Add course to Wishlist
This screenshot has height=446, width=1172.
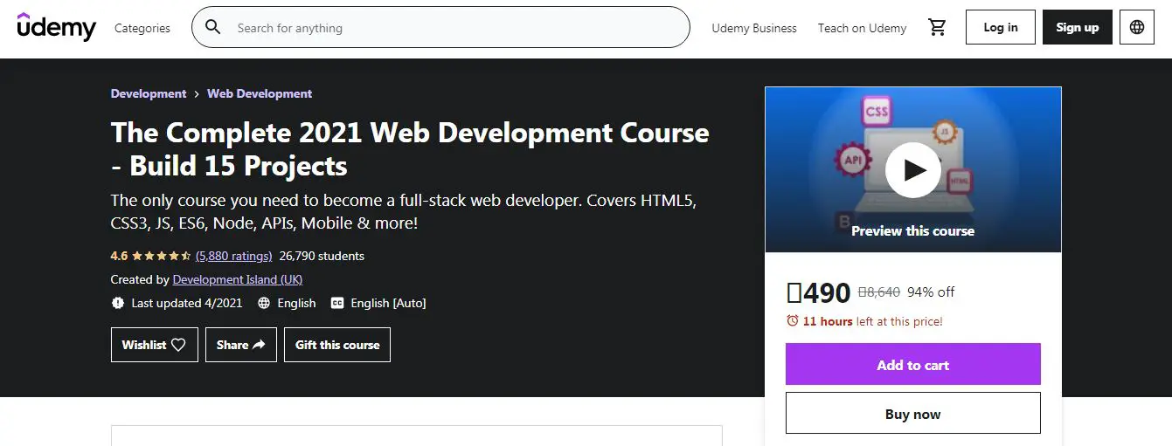click(154, 345)
